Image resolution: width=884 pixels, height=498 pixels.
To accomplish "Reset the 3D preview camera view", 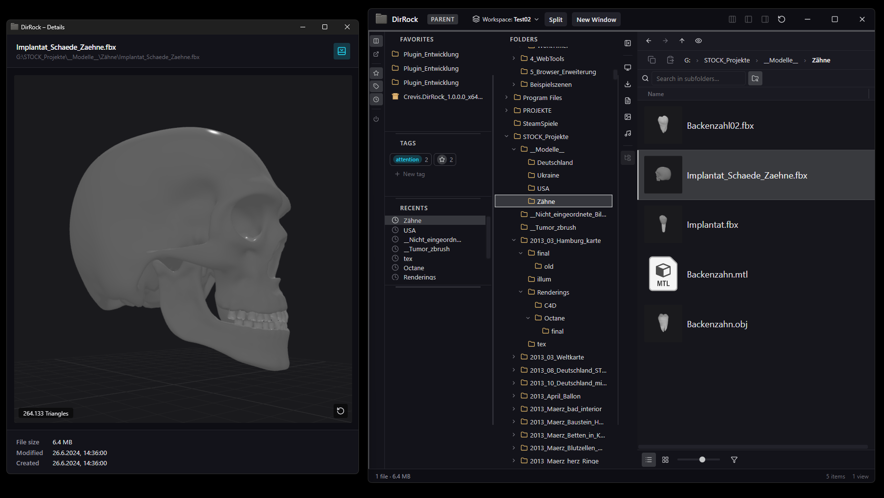I will 340,411.
